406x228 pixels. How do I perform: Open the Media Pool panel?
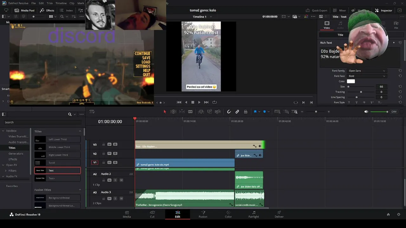24,10
